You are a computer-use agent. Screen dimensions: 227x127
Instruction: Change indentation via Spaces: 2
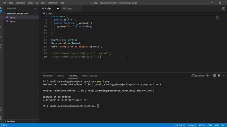point(192,125)
